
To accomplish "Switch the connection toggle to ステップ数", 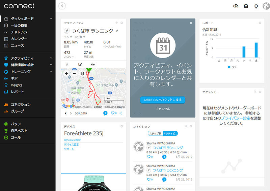I will (155, 133).
